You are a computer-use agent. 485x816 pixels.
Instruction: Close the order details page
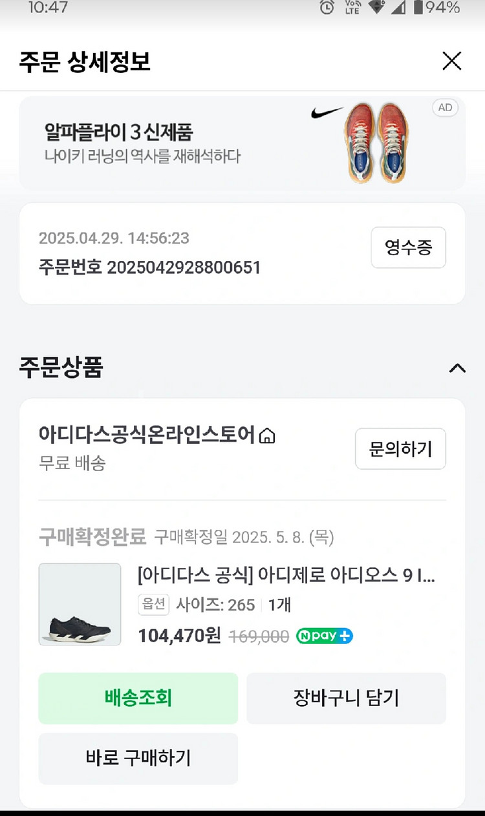point(451,61)
